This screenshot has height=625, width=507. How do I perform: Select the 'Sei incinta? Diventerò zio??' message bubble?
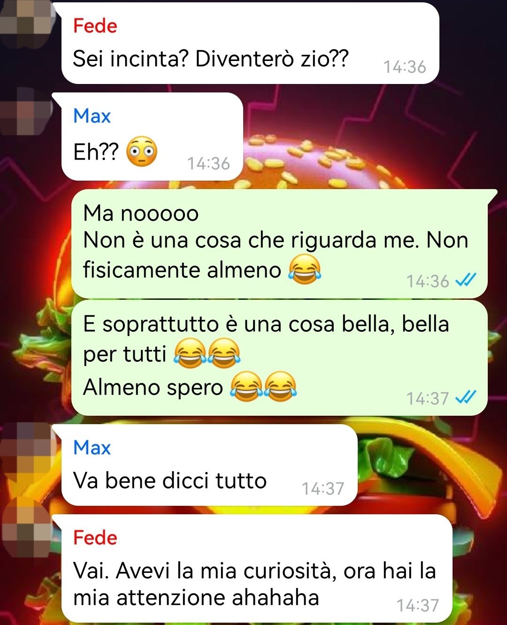point(250,43)
